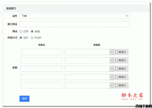The width and height of the screenshot is (152, 108).
Task: Select the 关闭 debug radio button
Action: pyautogui.click(x=32, y=31)
